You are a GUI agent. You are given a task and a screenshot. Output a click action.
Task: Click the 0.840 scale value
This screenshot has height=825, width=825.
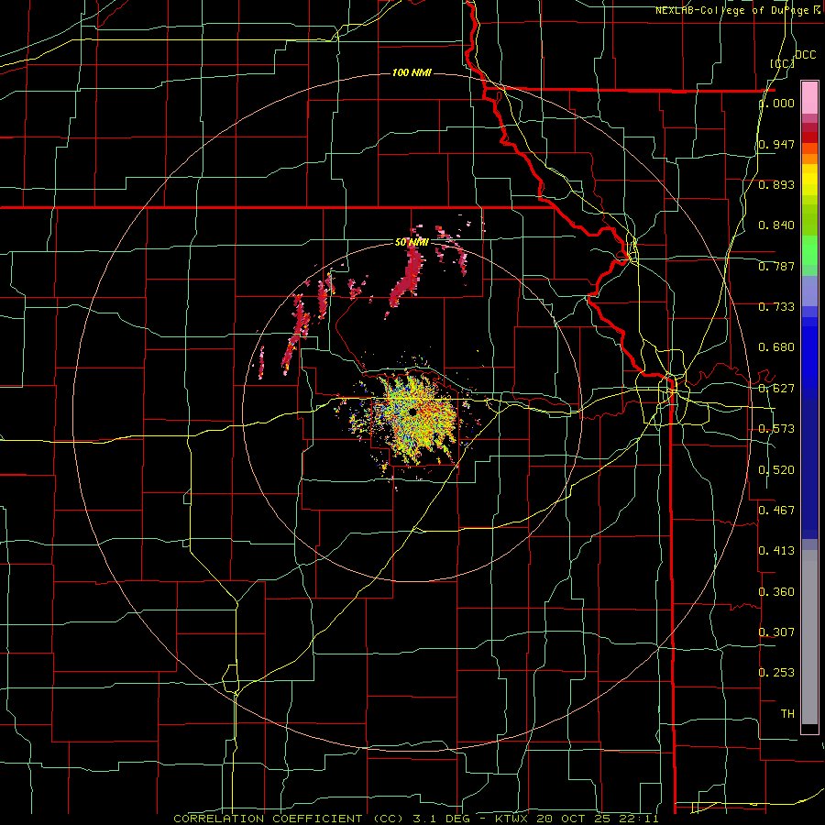[776, 225]
